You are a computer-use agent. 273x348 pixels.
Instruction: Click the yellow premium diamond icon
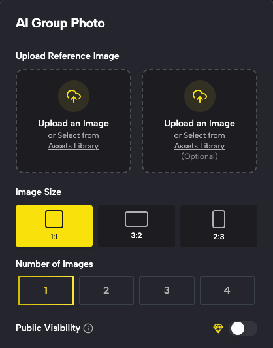coord(218,328)
